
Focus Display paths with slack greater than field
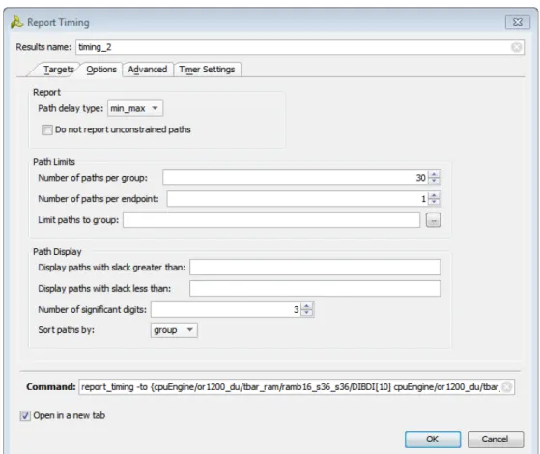315,268
